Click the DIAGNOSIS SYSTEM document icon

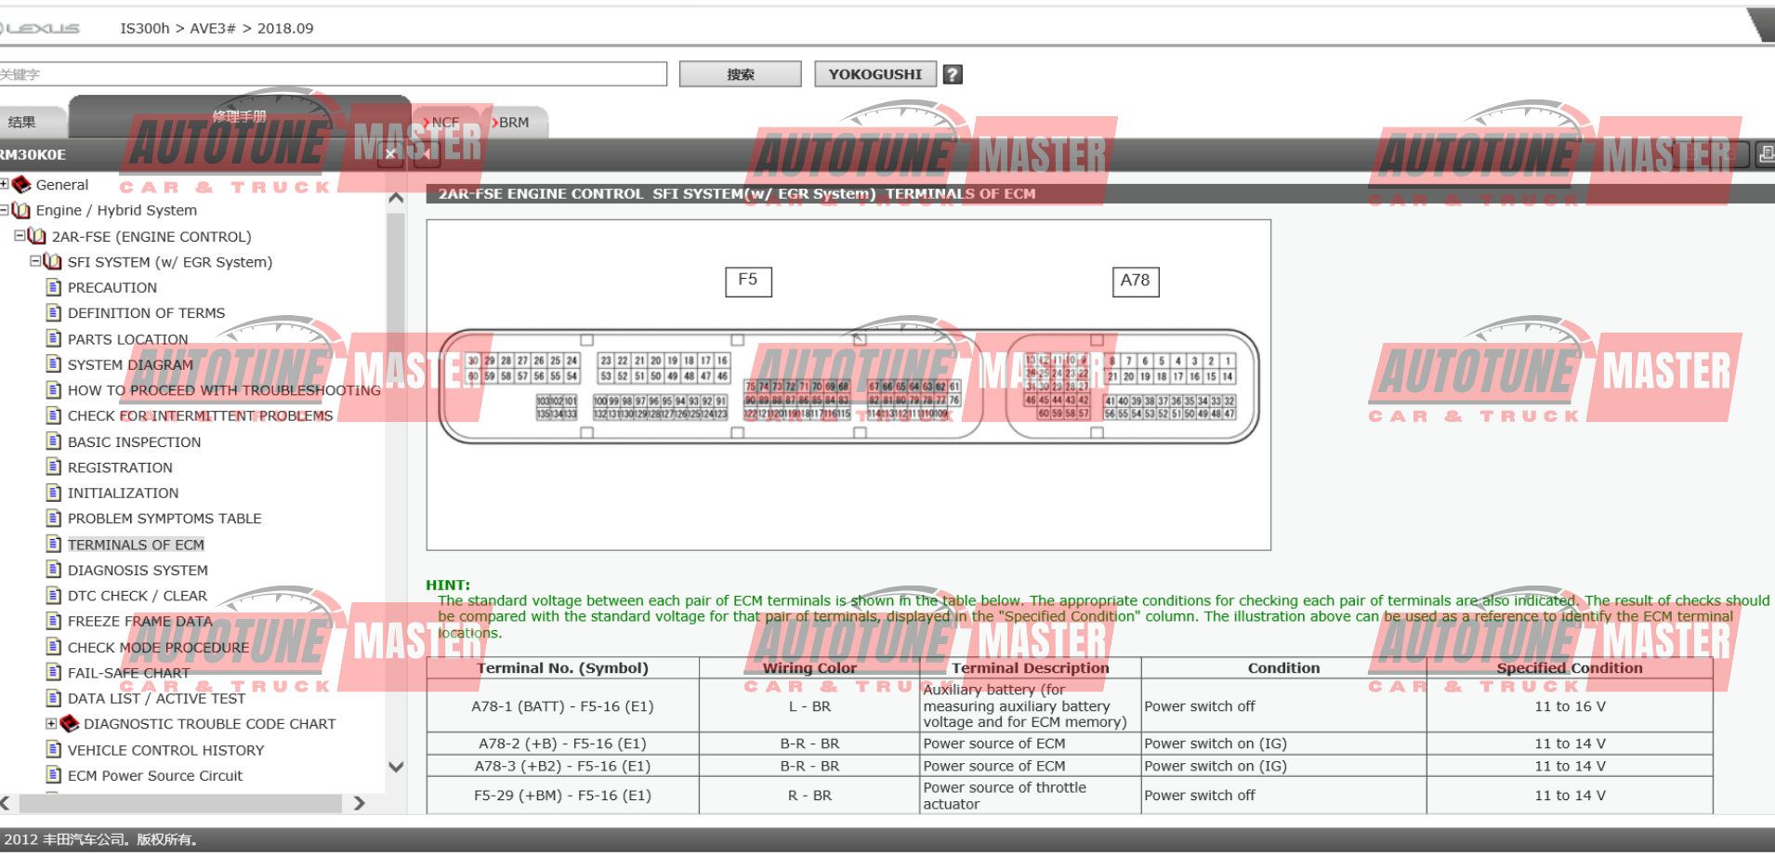(x=54, y=570)
